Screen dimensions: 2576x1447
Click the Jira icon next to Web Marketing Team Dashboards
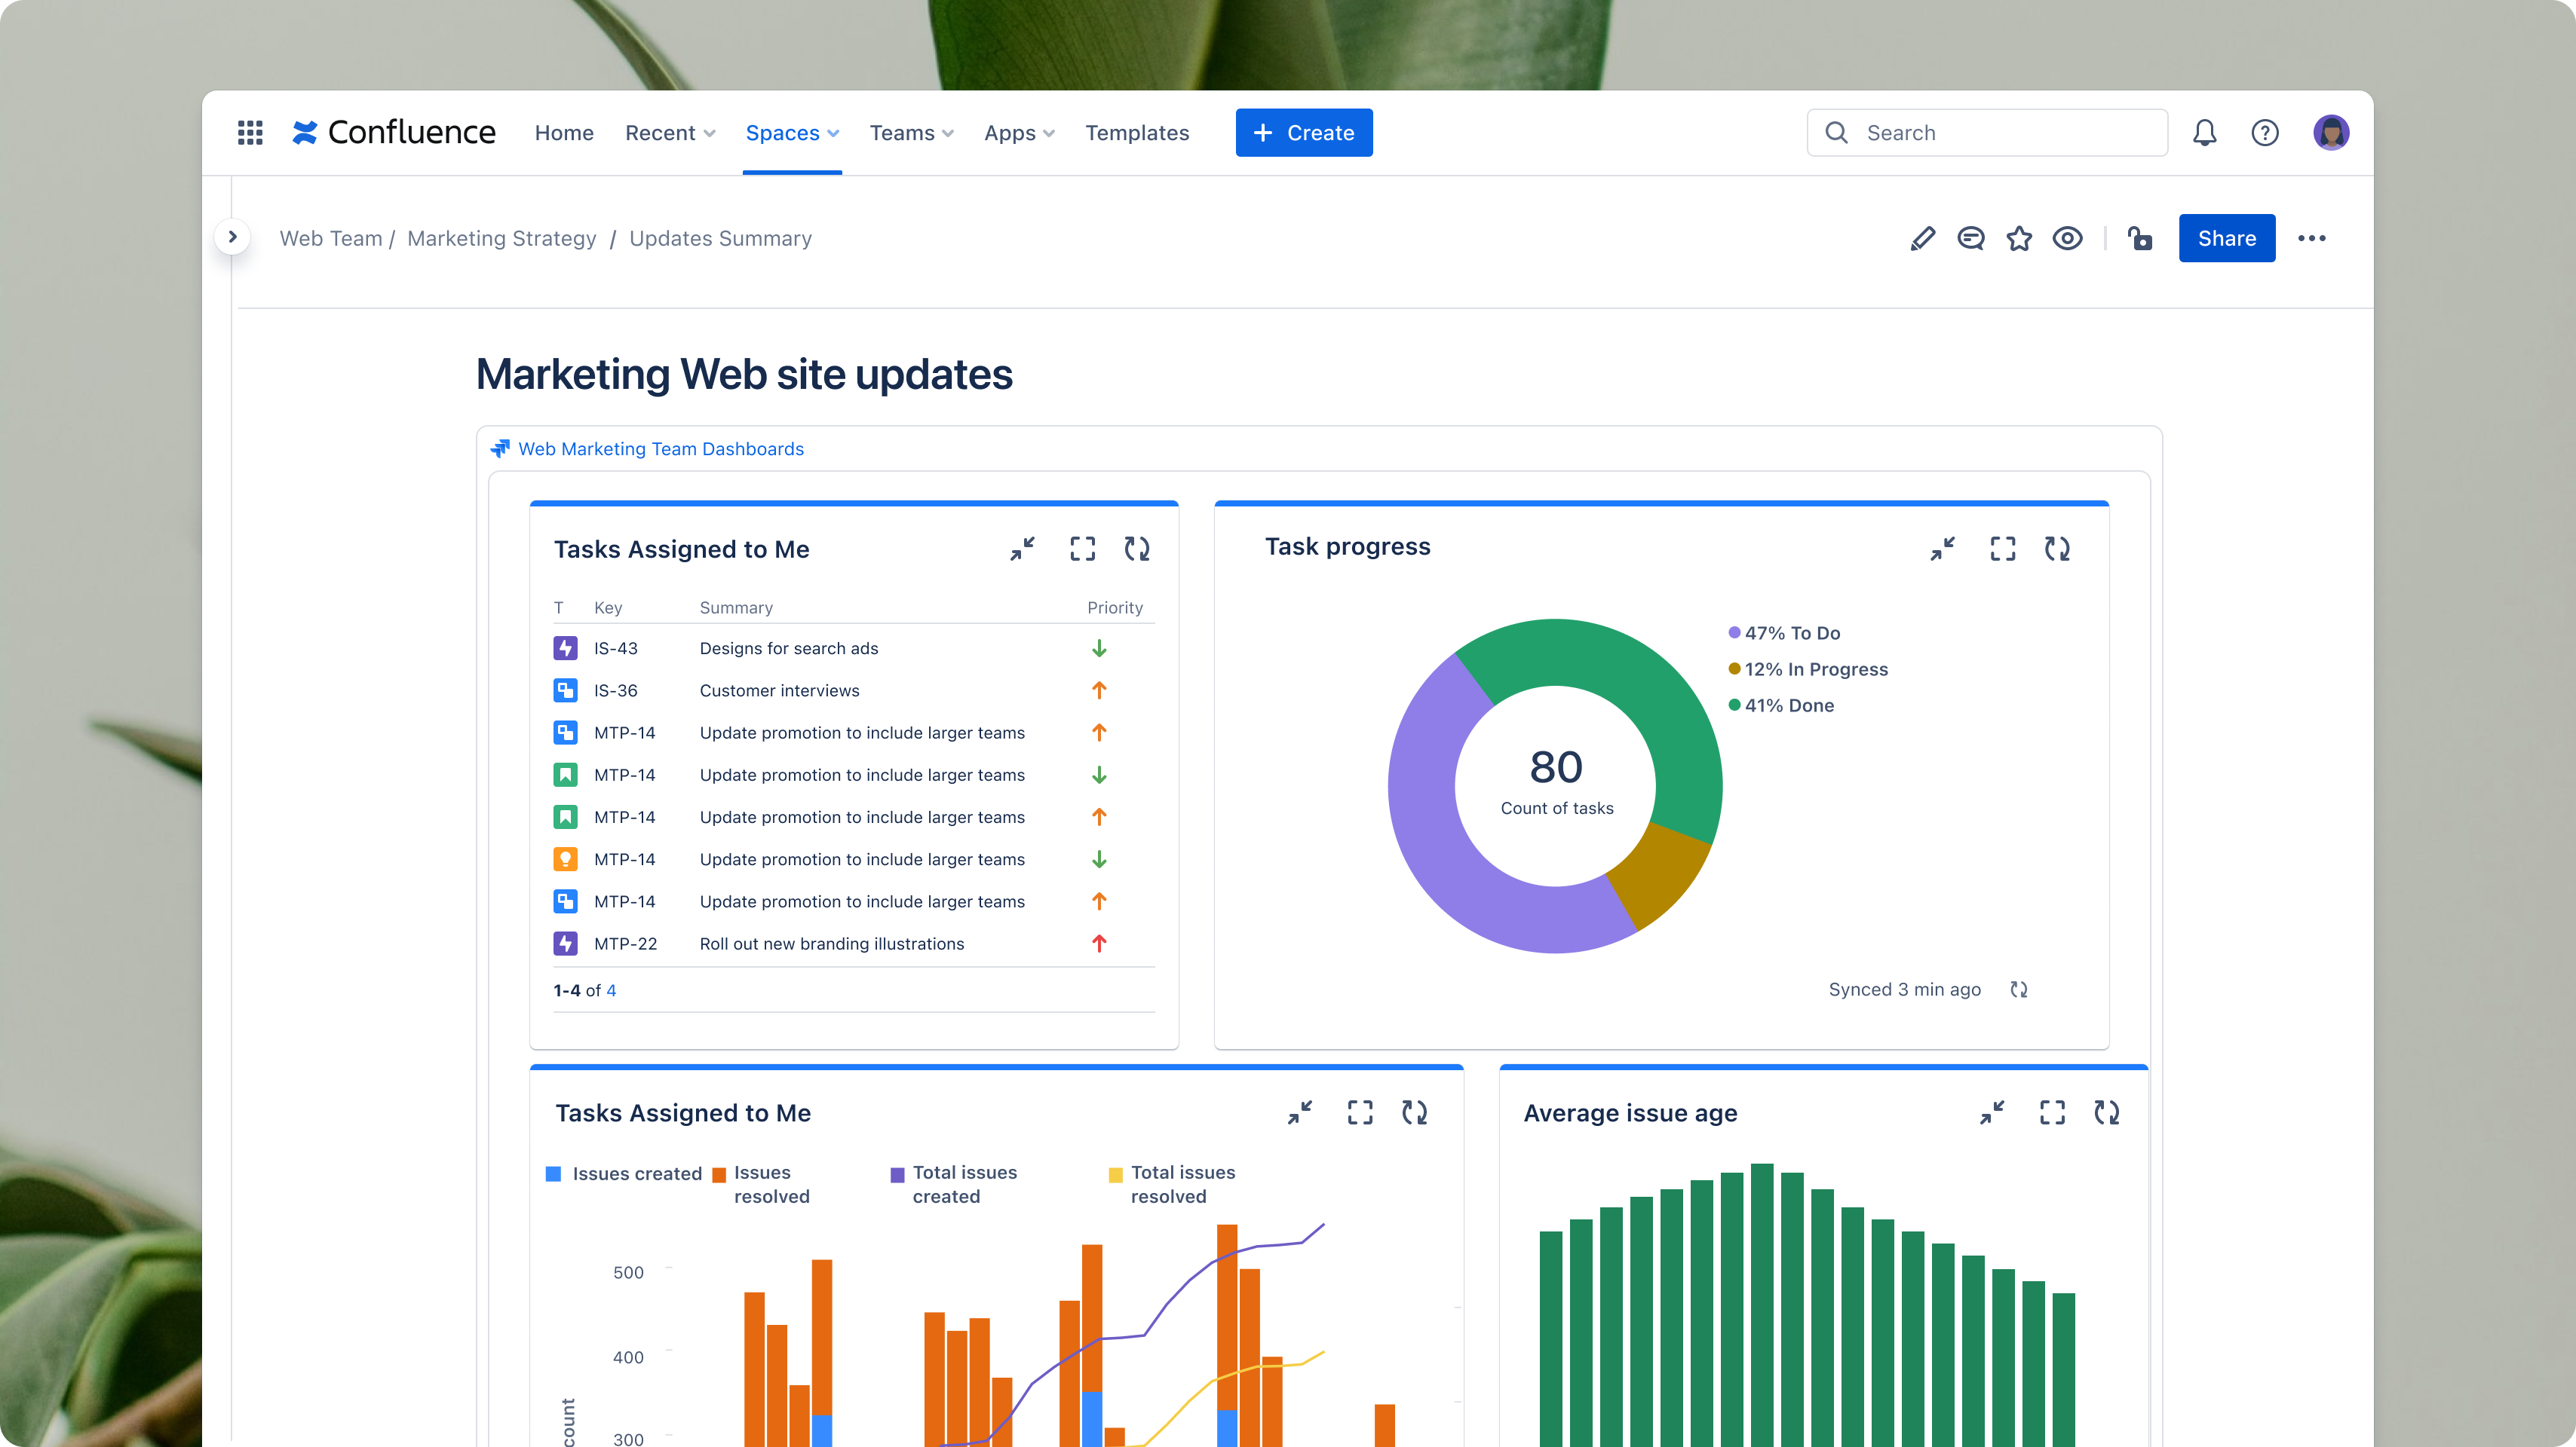click(x=500, y=448)
